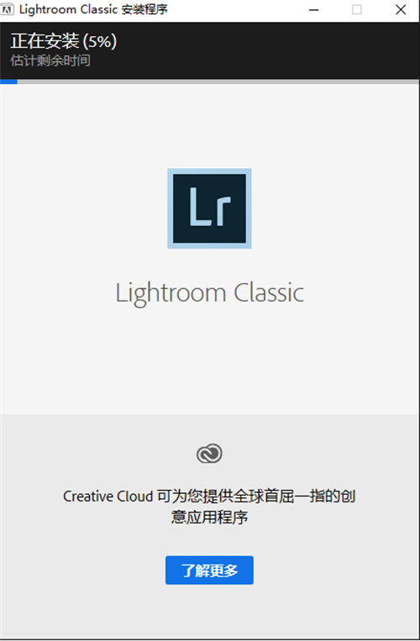This screenshot has width=420, height=641.
Task: Close the Lightroom Classic installer window
Action: (401, 10)
